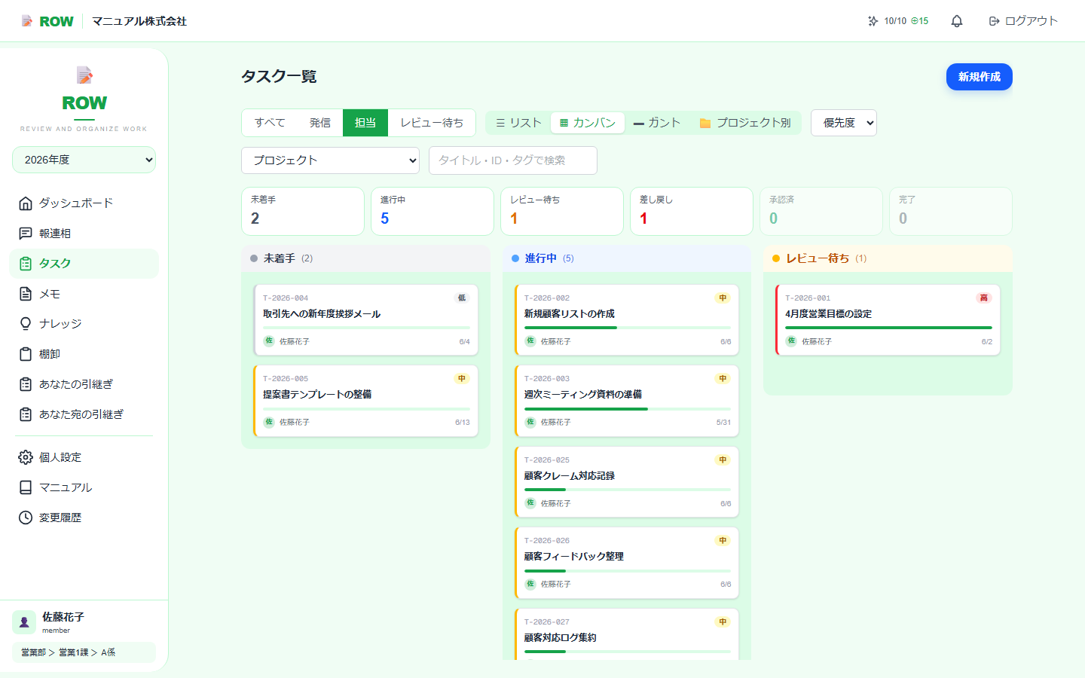Click the ROW logo in top header
Viewport: 1085px width, 678px height.
[x=47, y=21]
